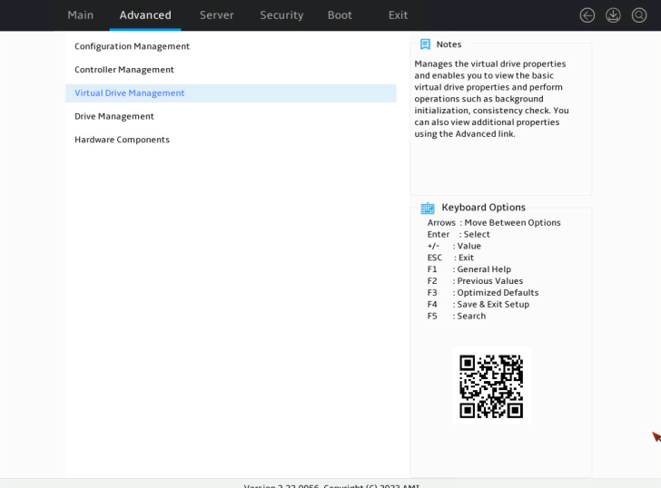Click the back arrow icon in header
Image resolution: width=661 pixels, height=488 pixels.
pos(587,15)
